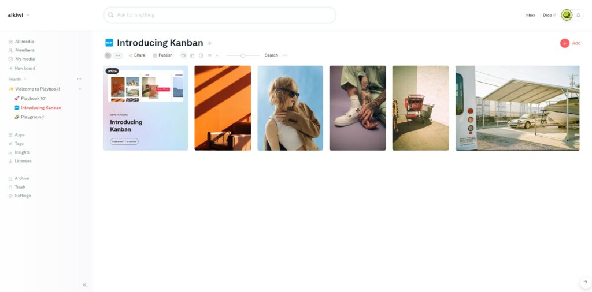The height and width of the screenshot is (292, 592).
Task: Collapse the sidebar with double chevron
Action: point(84,285)
